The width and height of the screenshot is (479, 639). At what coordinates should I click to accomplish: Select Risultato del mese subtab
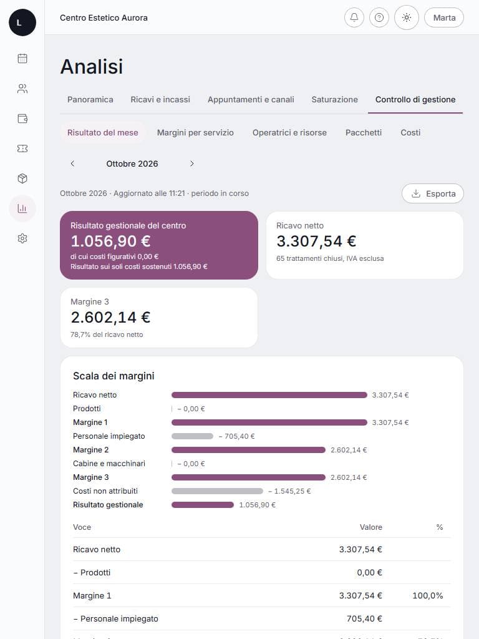(x=103, y=132)
